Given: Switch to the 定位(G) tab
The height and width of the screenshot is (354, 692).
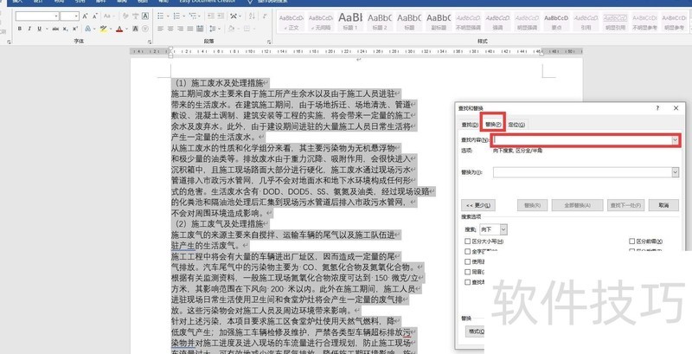Looking at the screenshot, I should coord(516,125).
